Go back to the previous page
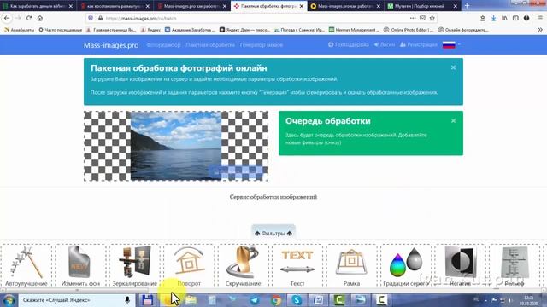Image resolution: width=547 pixels, height=307 pixels. (x=8, y=18)
